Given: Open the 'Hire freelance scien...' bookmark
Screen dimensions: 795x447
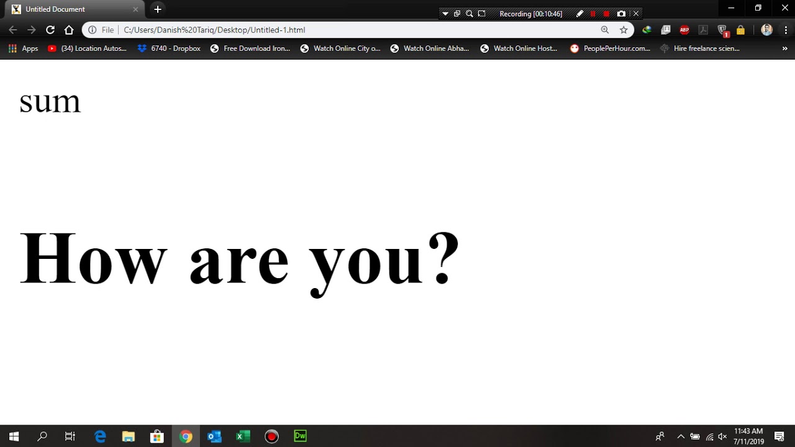Looking at the screenshot, I should [x=700, y=48].
